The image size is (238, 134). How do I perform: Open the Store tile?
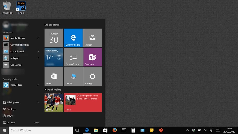[x=54, y=77]
